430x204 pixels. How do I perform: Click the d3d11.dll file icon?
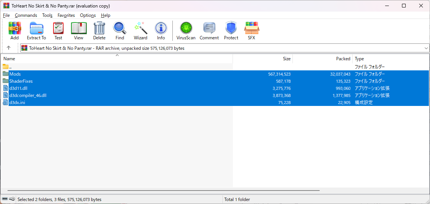point(6,88)
